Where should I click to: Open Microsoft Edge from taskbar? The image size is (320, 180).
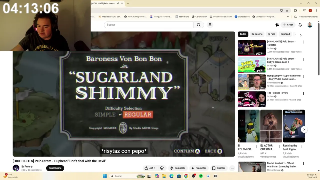[x=171, y=176]
